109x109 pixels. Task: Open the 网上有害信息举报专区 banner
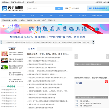point(98,8)
